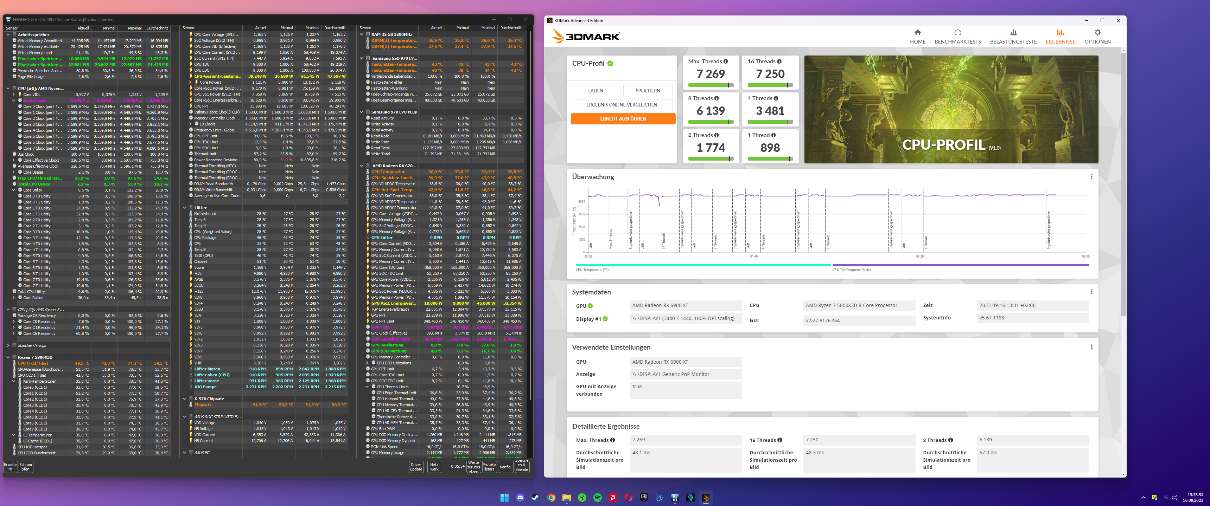This screenshot has height=506, width=1210.
Task: Open the Benchmarktests gauge icon in 3DMark
Action: (958, 33)
